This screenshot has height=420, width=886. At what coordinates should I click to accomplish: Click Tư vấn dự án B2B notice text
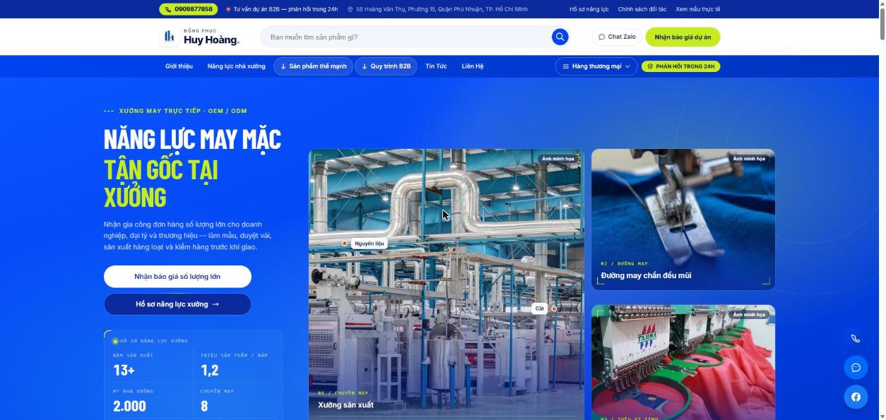(285, 9)
